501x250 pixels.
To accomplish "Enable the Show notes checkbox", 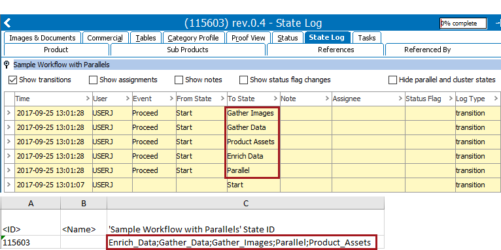I will (x=179, y=80).
